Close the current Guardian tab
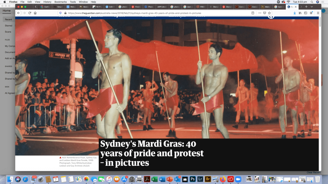The height and width of the screenshot is (184, 328). (295, 6)
